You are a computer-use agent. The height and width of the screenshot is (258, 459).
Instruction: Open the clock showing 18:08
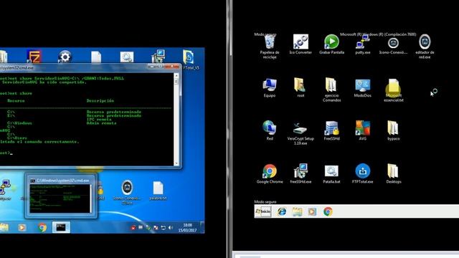[x=188, y=228]
